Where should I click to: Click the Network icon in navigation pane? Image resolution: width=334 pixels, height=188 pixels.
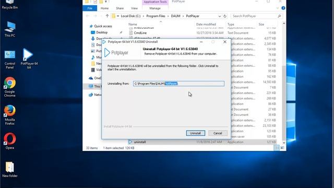click(x=91, y=95)
